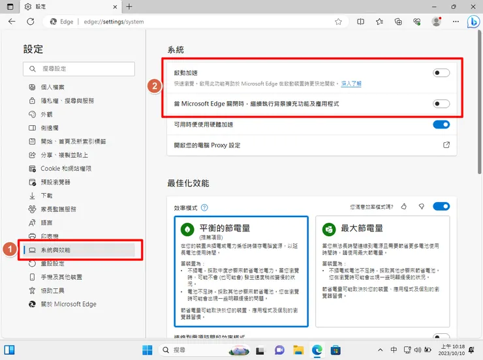Toggle 效率模式 switch
Viewport: 483px width, 360px height.
pos(441,207)
